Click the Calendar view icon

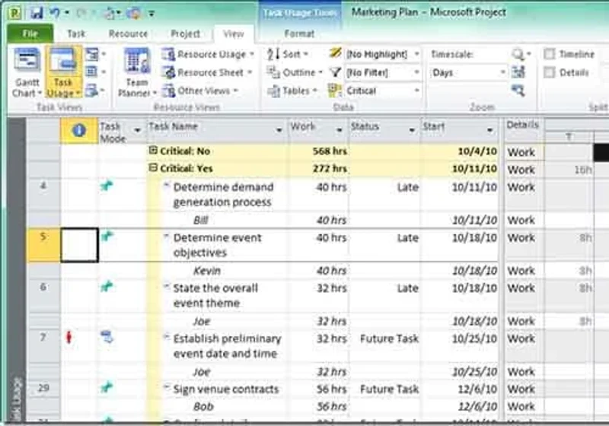[x=91, y=72]
